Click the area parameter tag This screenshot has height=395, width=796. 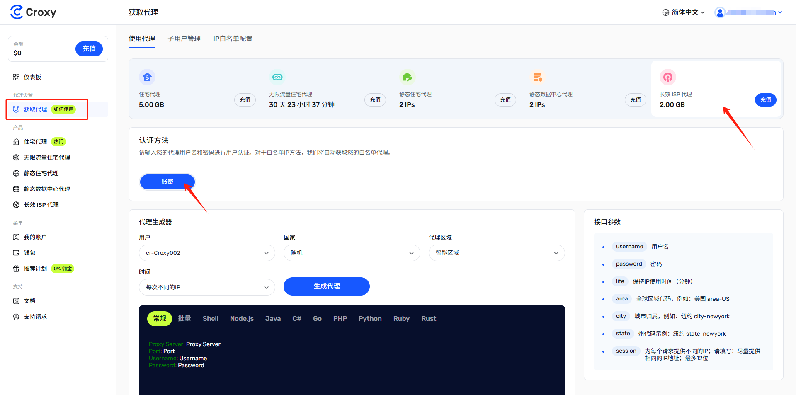pyautogui.click(x=621, y=299)
